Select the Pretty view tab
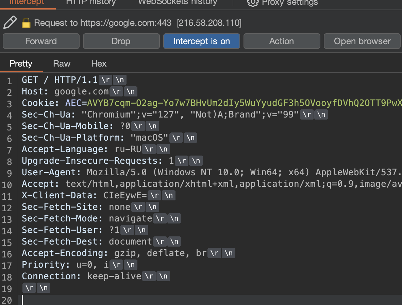402x305 pixels. (x=21, y=64)
